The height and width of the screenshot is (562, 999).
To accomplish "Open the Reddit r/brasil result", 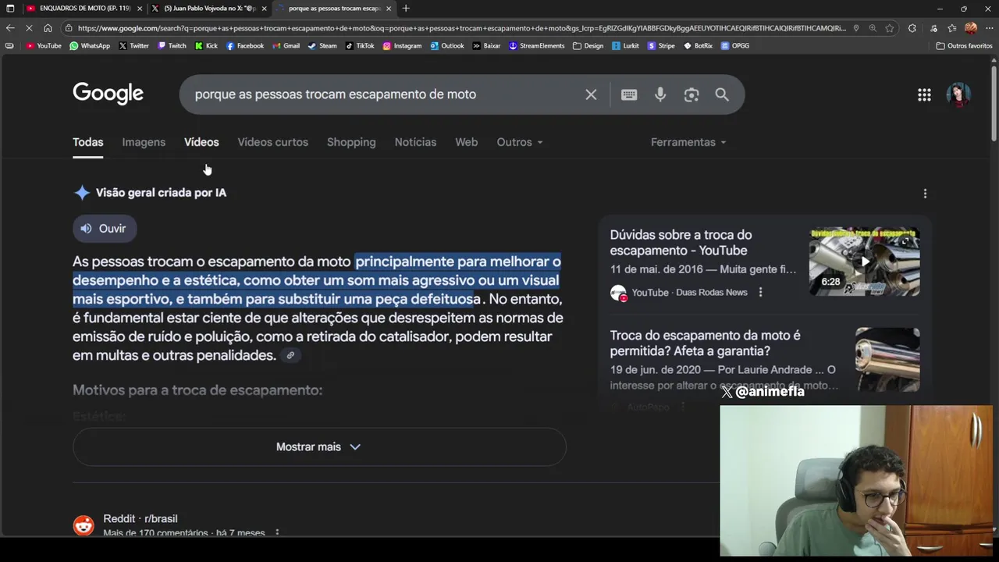I will point(140,519).
